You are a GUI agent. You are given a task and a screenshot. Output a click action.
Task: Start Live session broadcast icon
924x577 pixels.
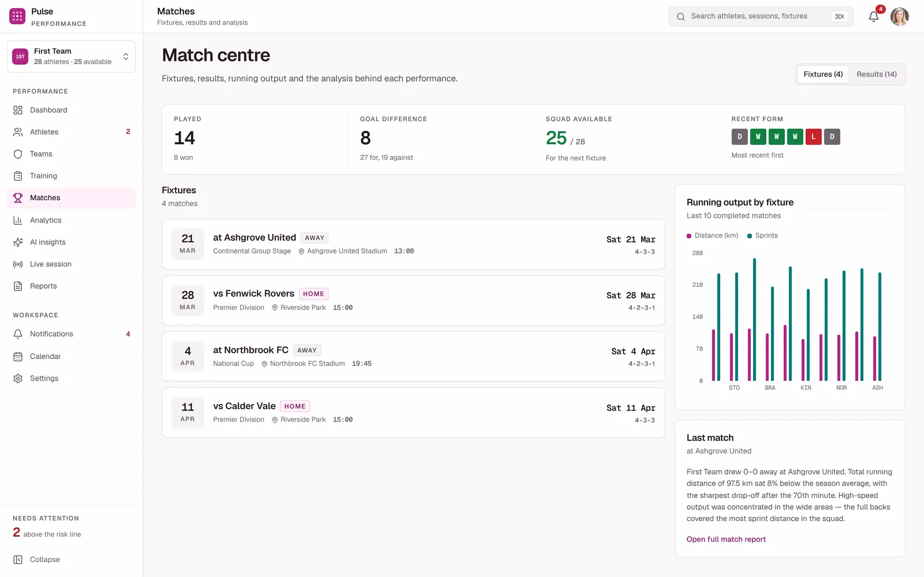pyautogui.click(x=18, y=264)
